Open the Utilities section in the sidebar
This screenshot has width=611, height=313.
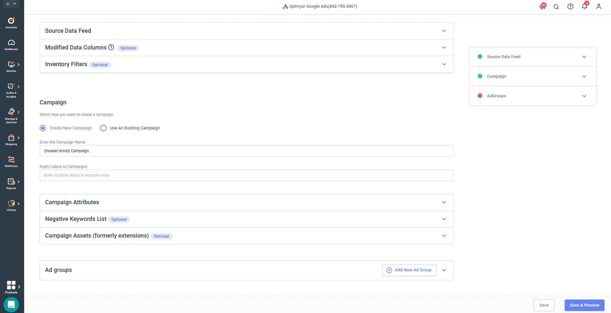click(x=11, y=205)
